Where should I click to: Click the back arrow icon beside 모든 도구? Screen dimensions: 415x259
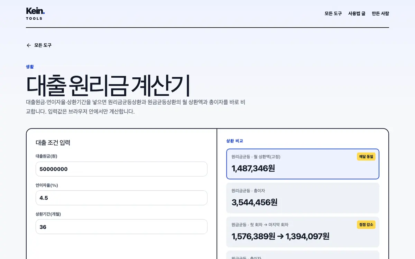pos(29,45)
